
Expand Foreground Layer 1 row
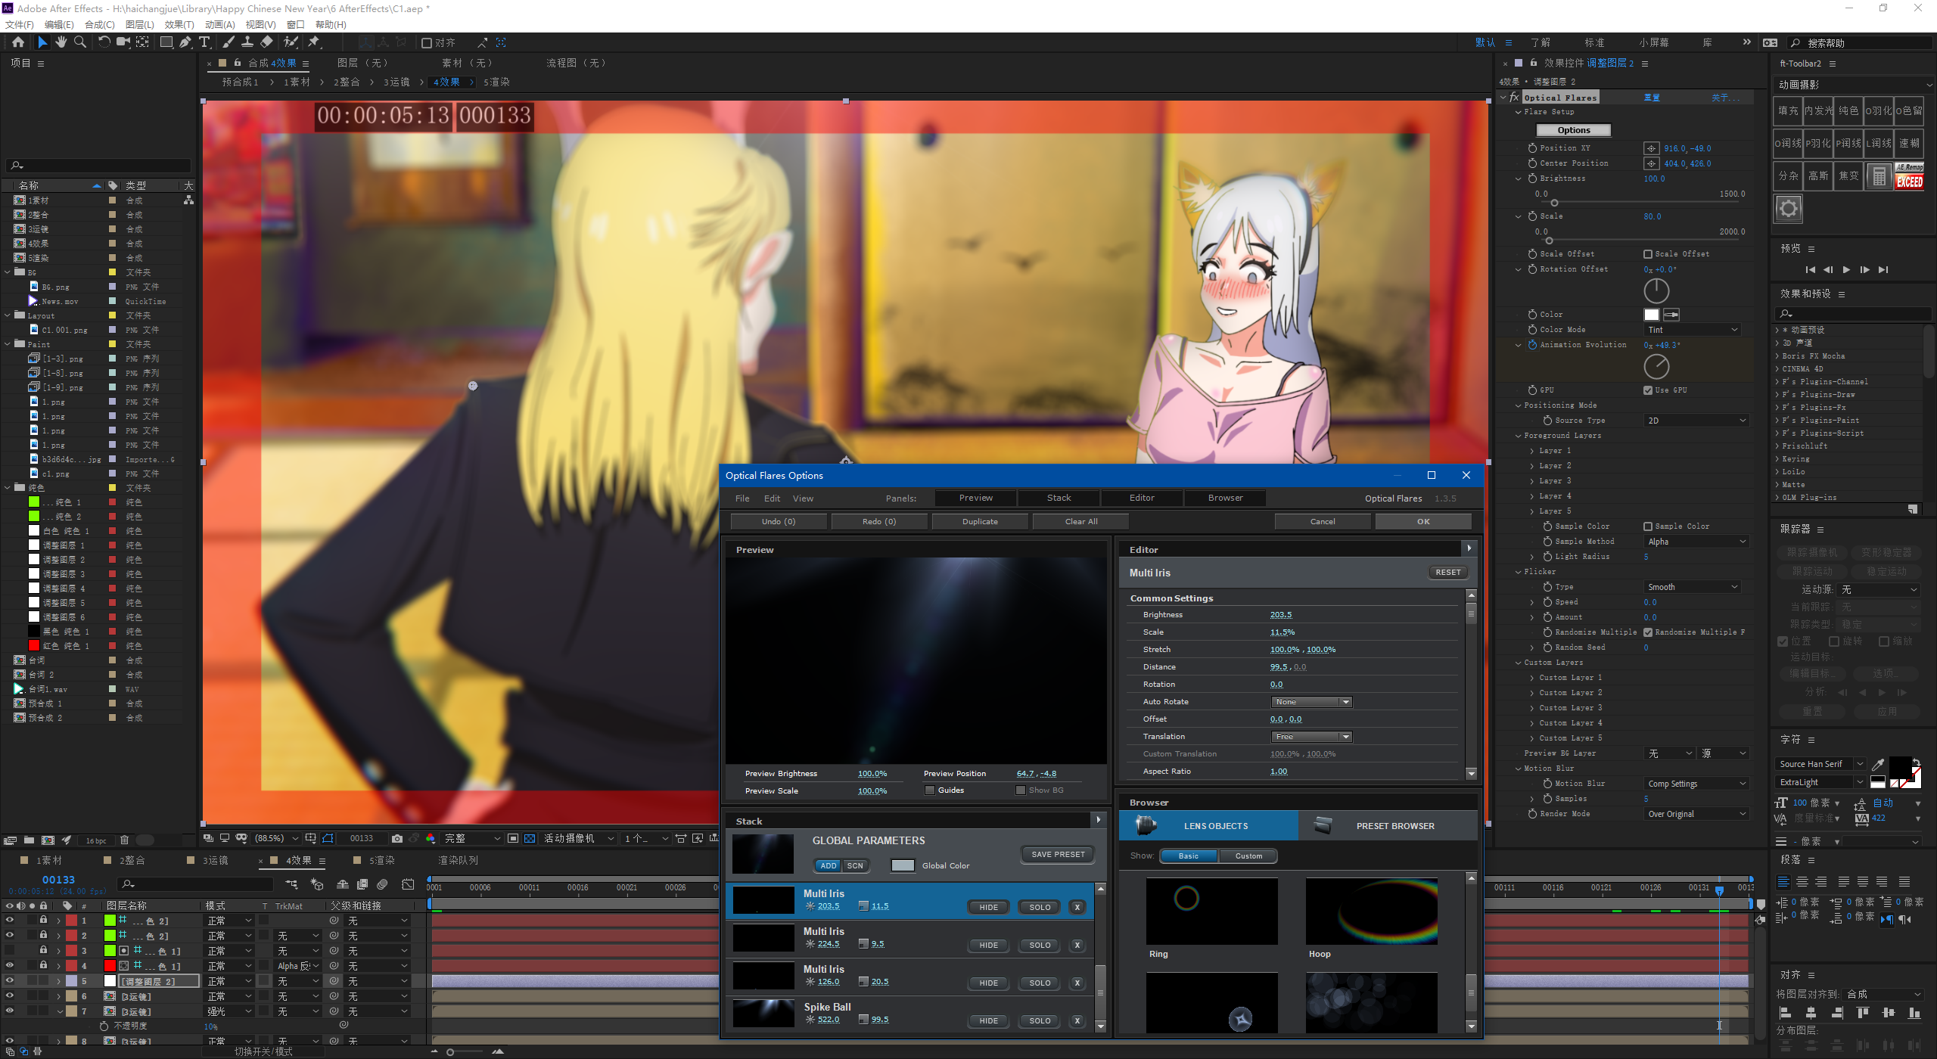click(x=1532, y=451)
